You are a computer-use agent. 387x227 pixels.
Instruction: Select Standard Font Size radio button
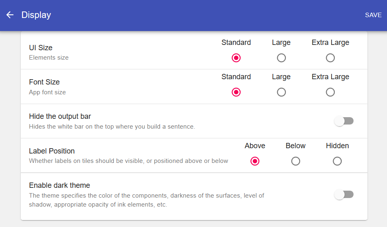[x=236, y=92]
